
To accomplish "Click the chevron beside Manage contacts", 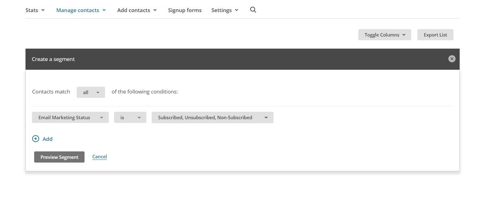I will click(104, 10).
